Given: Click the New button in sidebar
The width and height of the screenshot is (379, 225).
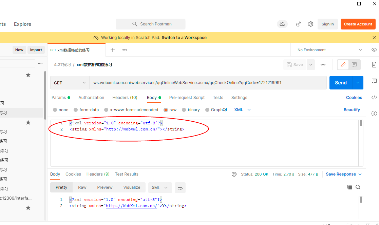Looking at the screenshot, I should coord(19,50).
